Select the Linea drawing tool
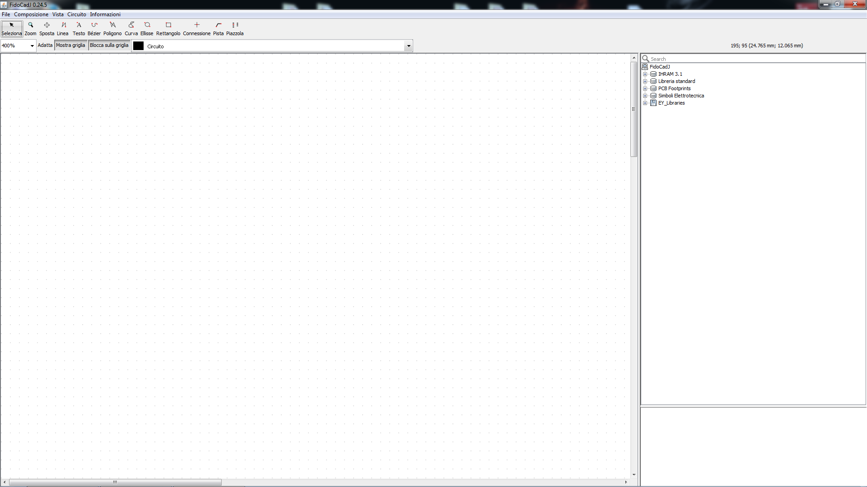867x487 pixels. point(63,28)
